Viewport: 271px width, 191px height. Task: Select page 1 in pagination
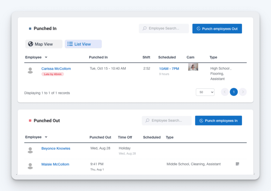pos(234,92)
